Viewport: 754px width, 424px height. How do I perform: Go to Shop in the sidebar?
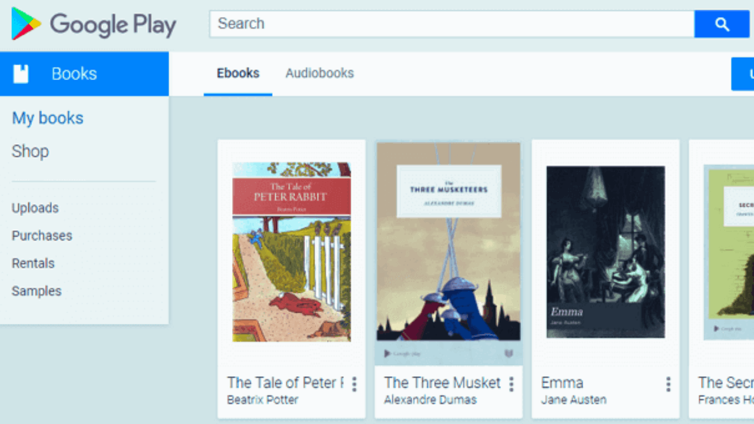click(x=30, y=151)
